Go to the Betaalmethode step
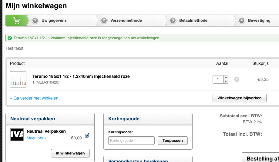 tap(193, 21)
